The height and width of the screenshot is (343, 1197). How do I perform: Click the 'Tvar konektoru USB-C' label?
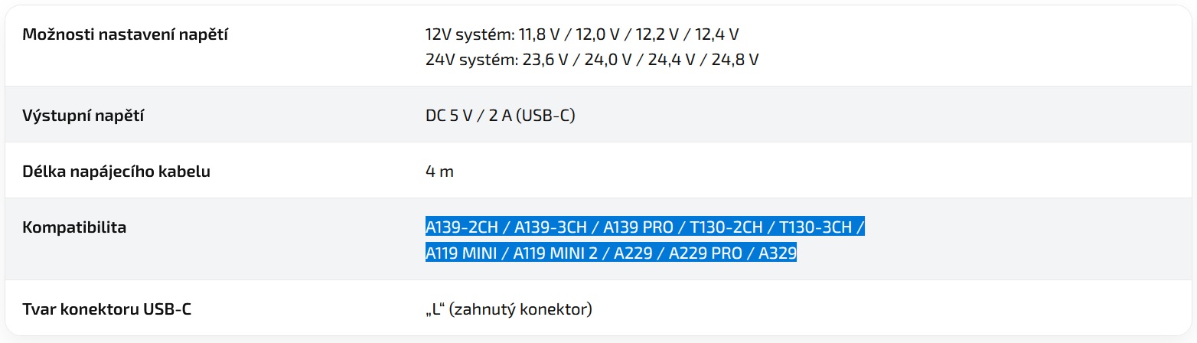click(x=107, y=309)
